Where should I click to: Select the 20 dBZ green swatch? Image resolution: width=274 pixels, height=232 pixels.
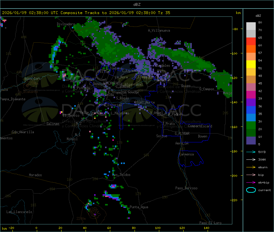[251, 125]
